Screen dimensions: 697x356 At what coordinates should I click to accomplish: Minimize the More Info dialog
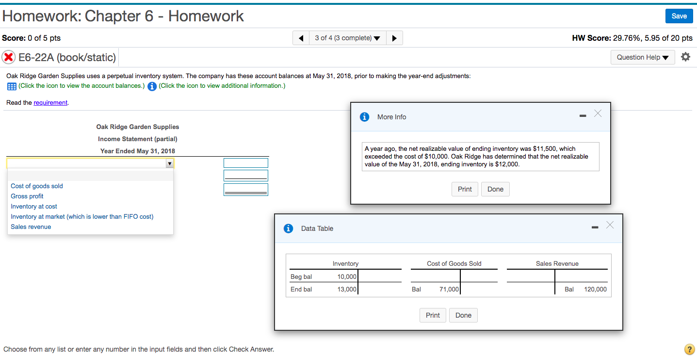click(582, 116)
